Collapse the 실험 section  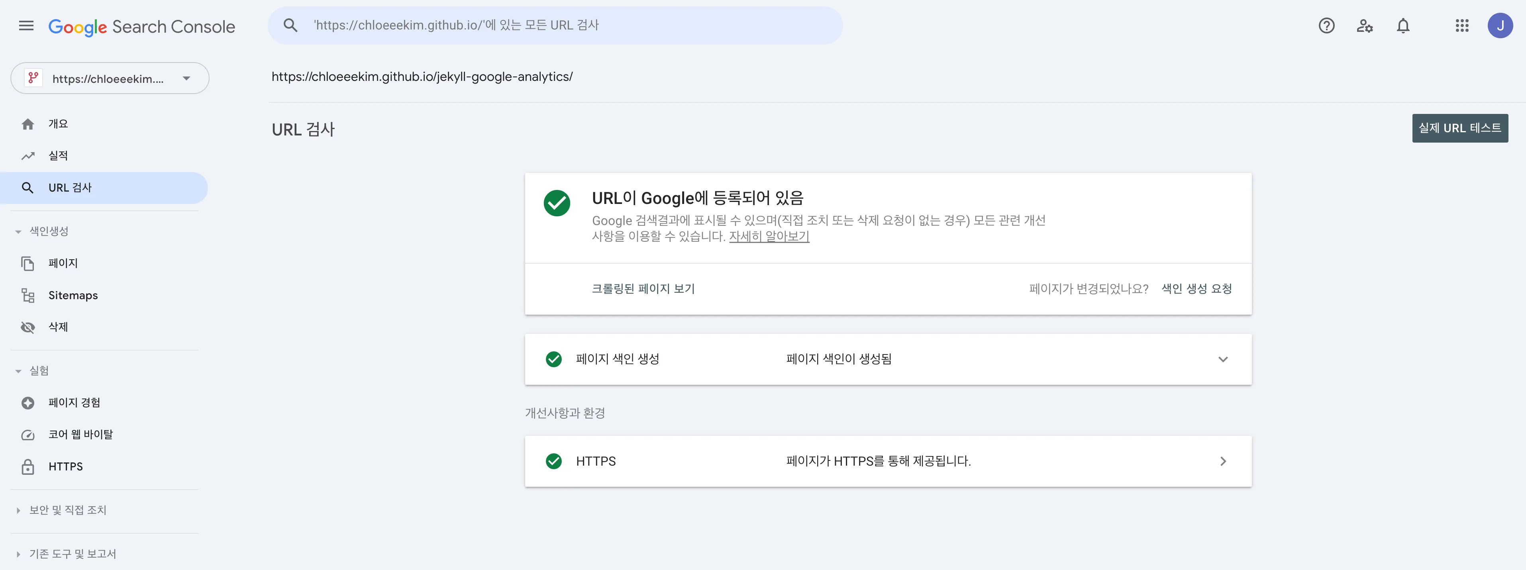tap(18, 371)
